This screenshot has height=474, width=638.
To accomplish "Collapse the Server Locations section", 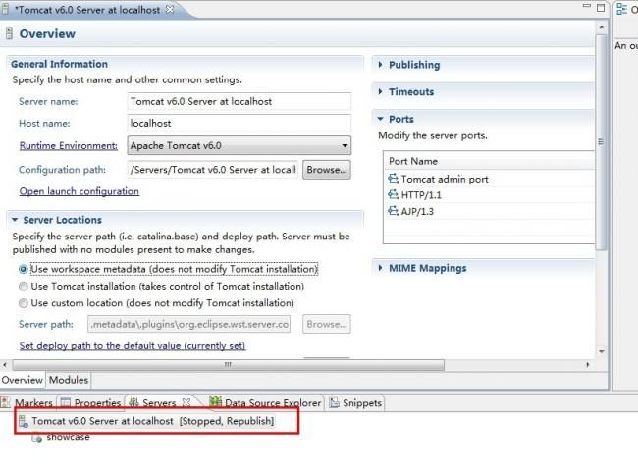I will [15, 220].
